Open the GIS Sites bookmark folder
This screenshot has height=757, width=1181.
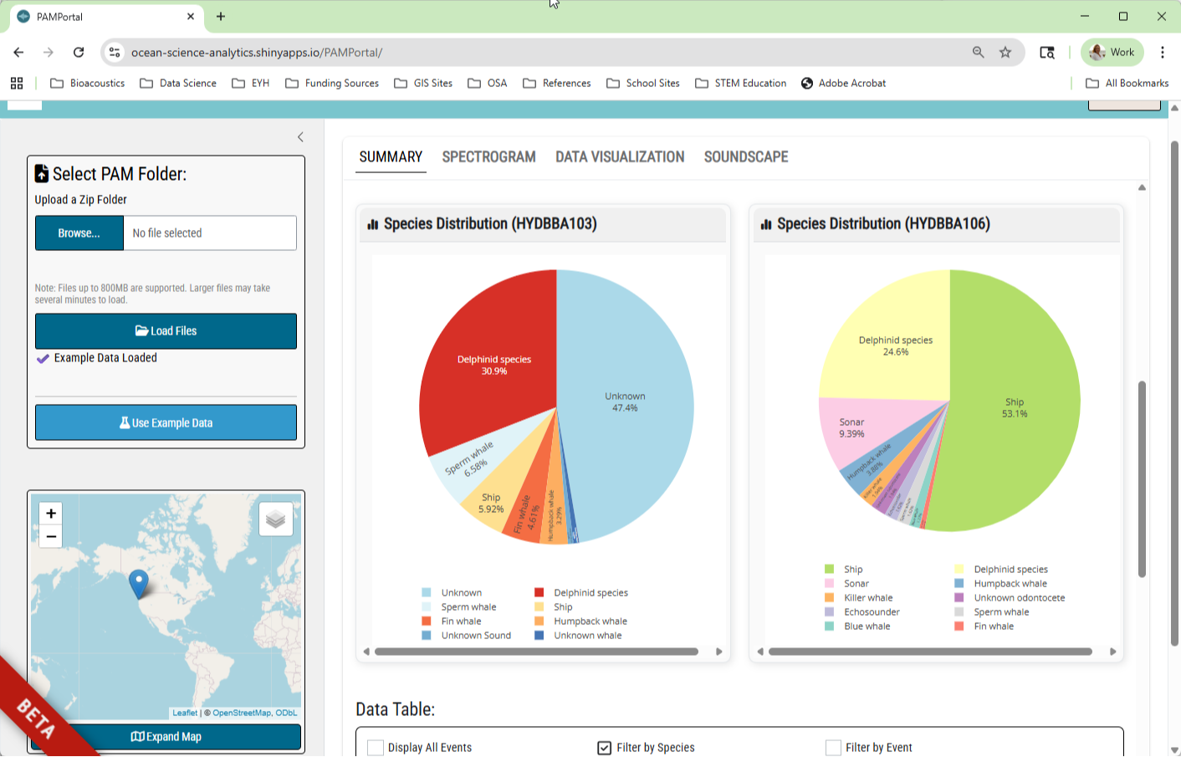click(423, 83)
